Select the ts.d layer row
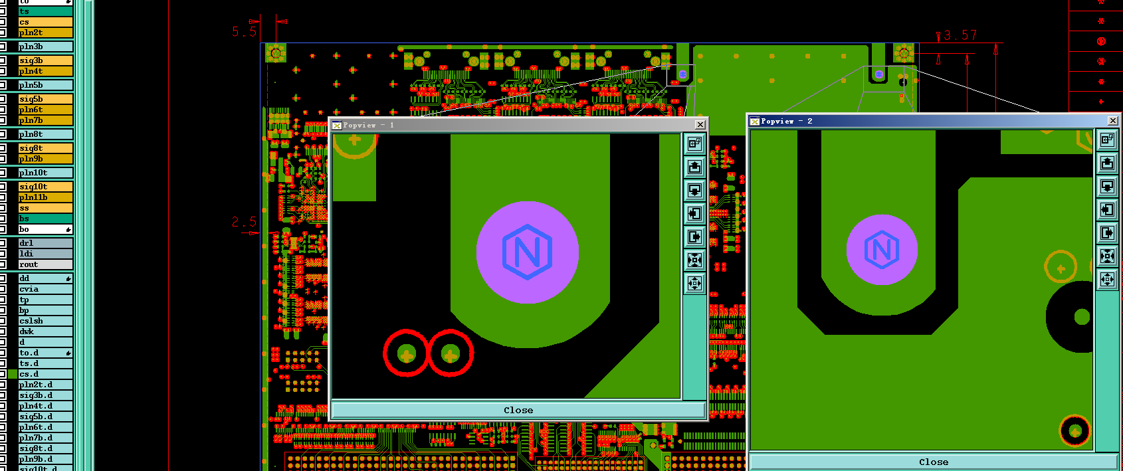This screenshot has width=1123, height=471. pos(45,363)
